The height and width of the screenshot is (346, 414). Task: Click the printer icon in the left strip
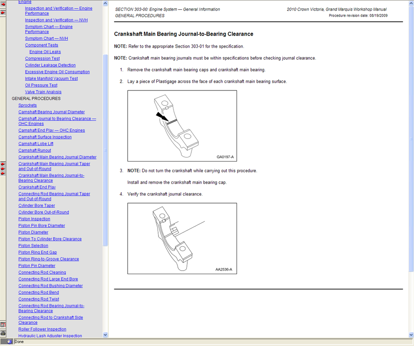pyautogui.click(x=3, y=333)
